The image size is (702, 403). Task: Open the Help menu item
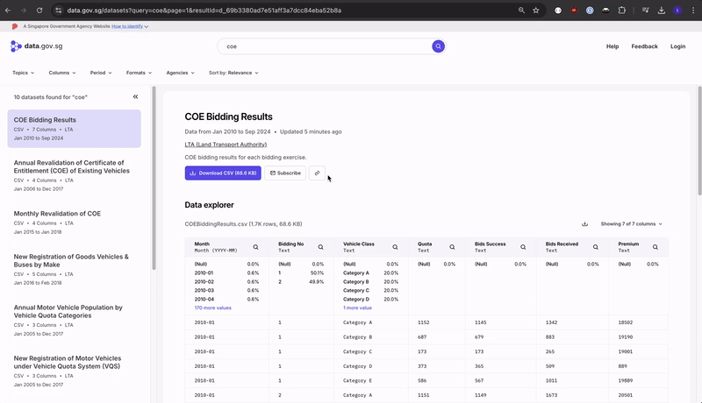coord(612,46)
